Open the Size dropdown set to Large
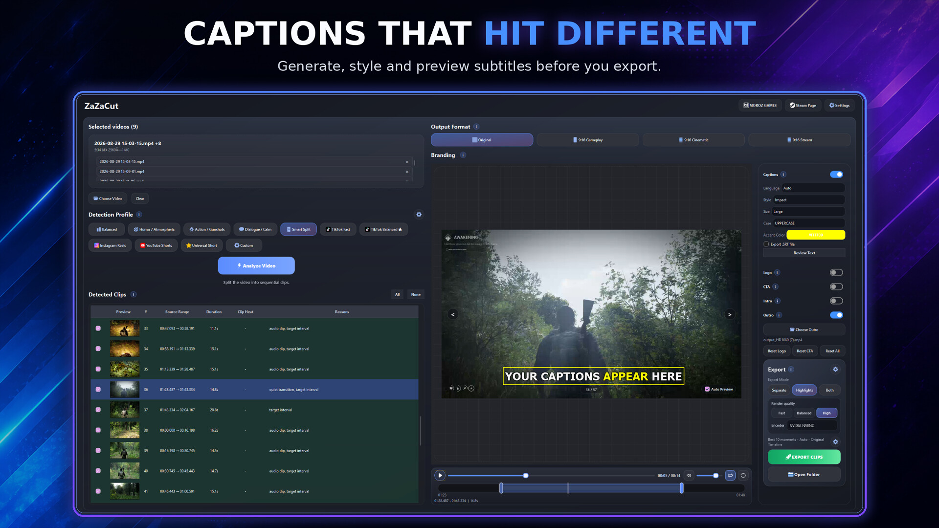939x528 pixels. coord(808,212)
